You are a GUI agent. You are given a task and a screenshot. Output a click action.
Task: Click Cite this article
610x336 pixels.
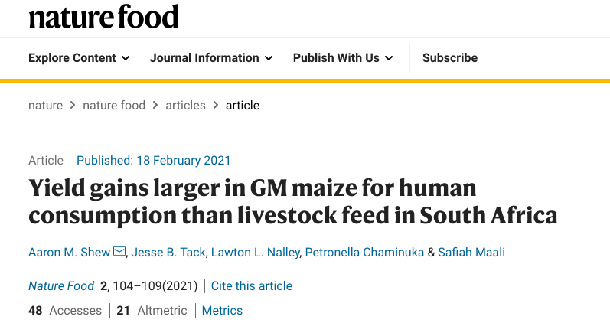coord(252,286)
